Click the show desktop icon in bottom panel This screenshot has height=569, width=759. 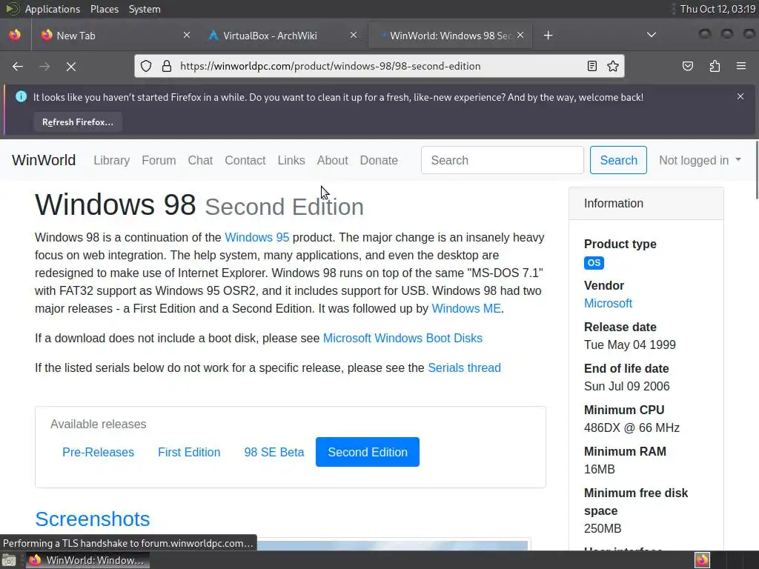pyautogui.click(x=9, y=560)
